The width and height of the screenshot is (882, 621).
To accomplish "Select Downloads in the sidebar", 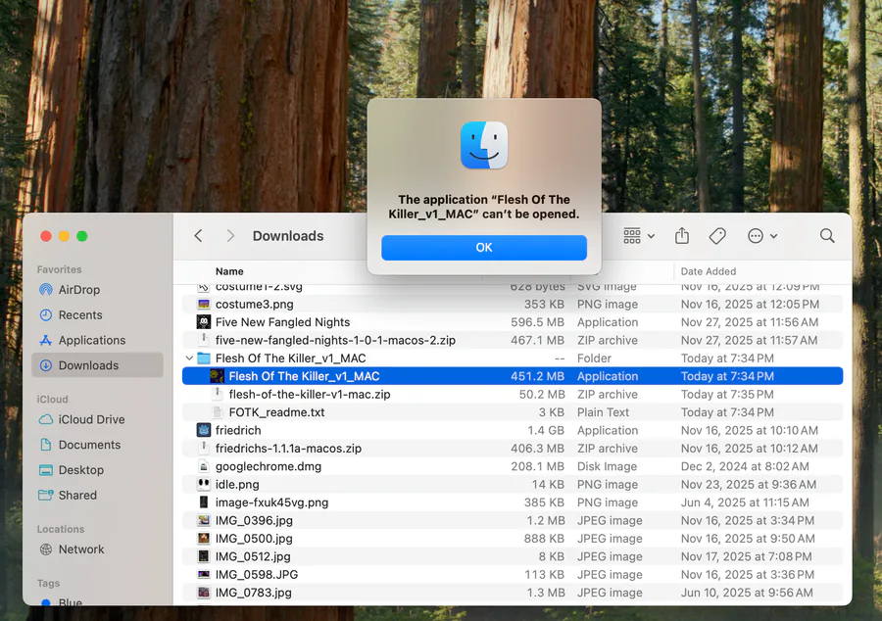I will tap(98, 365).
